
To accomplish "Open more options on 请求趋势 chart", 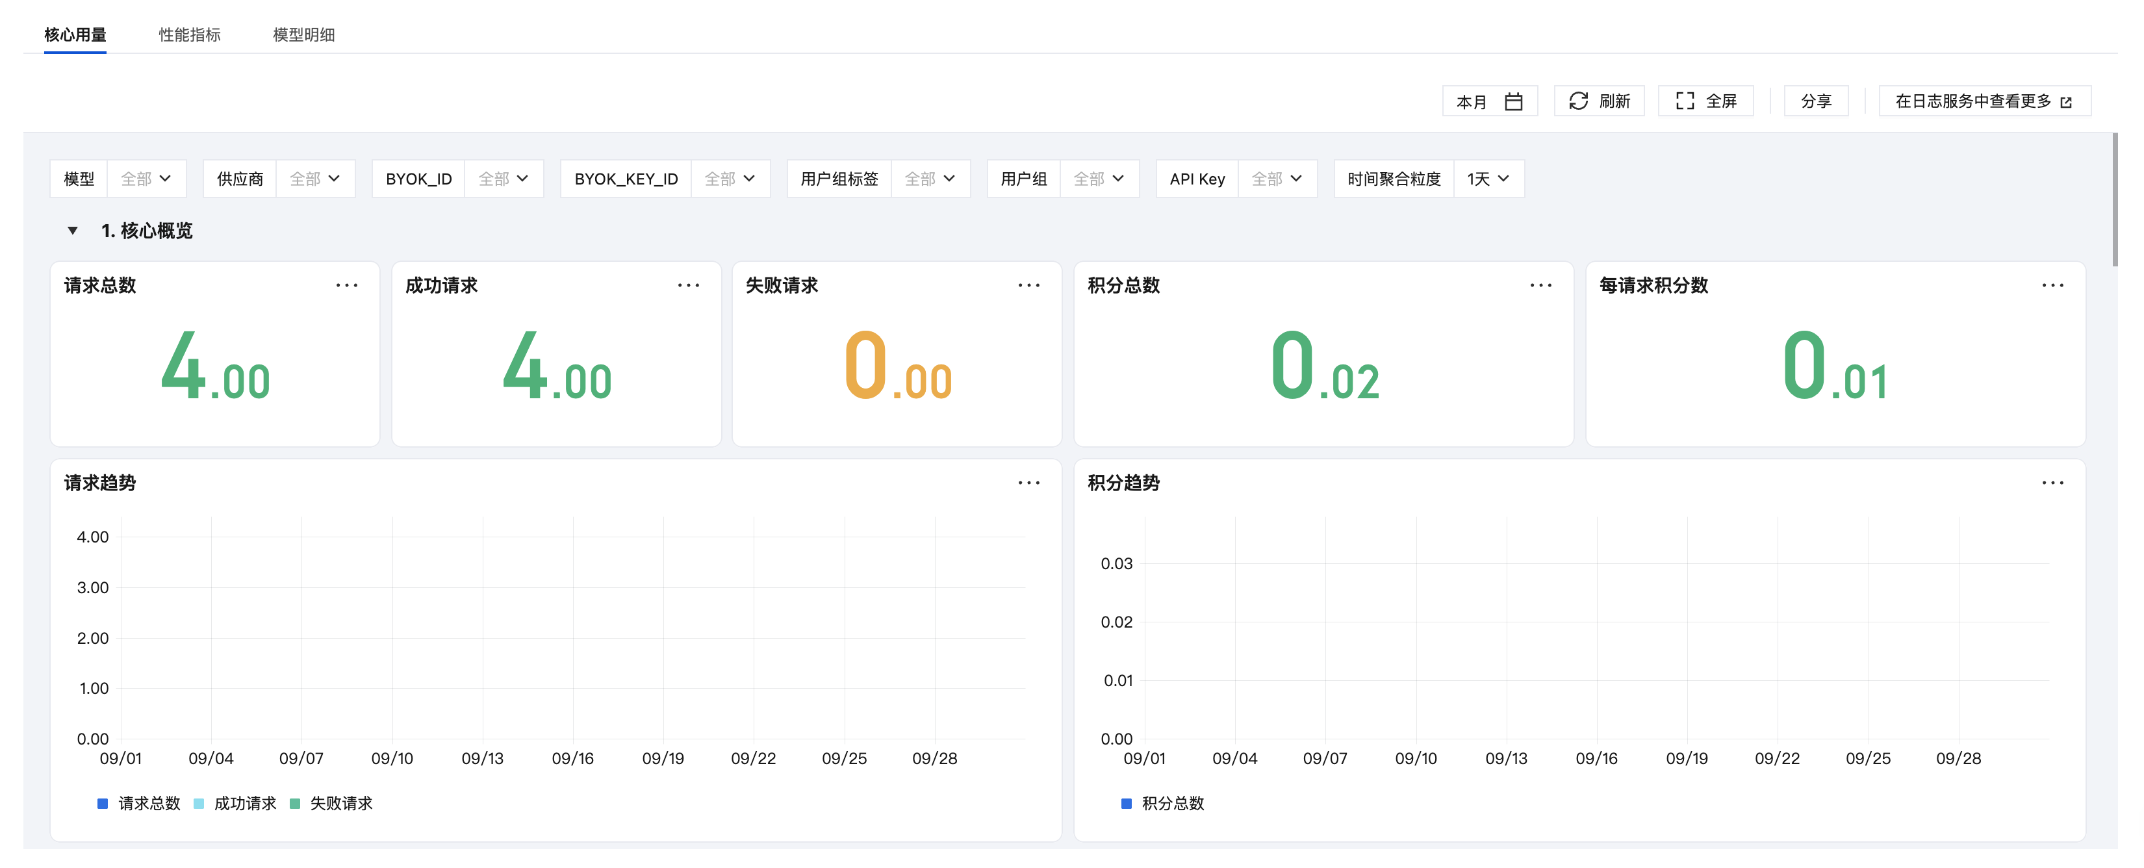I will (x=1028, y=483).
